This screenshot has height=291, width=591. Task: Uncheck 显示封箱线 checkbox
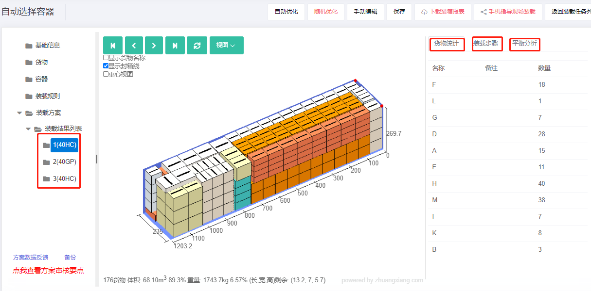click(106, 66)
